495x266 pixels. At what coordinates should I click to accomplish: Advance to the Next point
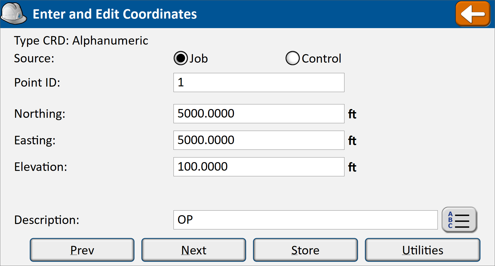pos(194,250)
